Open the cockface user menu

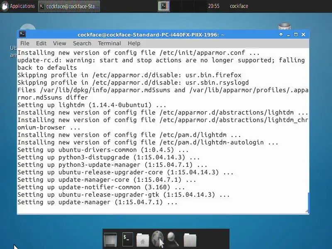click(239, 6)
